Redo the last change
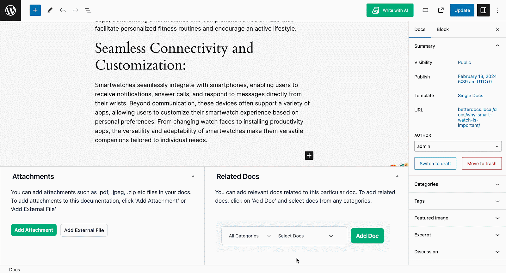The image size is (506, 273). tap(75, 10)
